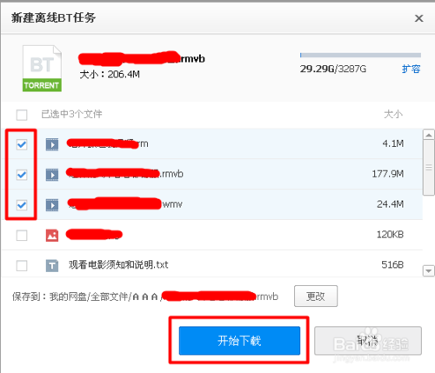Click the video icon of the 24.4M file
The height and width of the screenshot is (373, 435).
coord(52,205)
